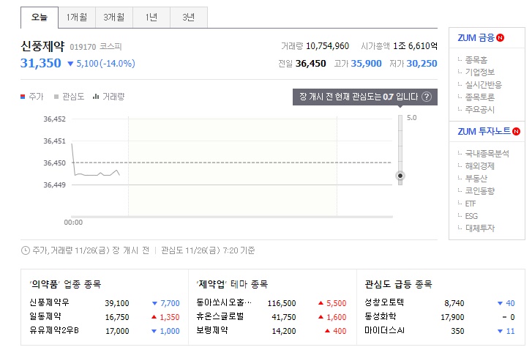Screen dimensions: 532x350
Task: Click the 신풍제약우 change value 7,700
Action: click(170, 303)
